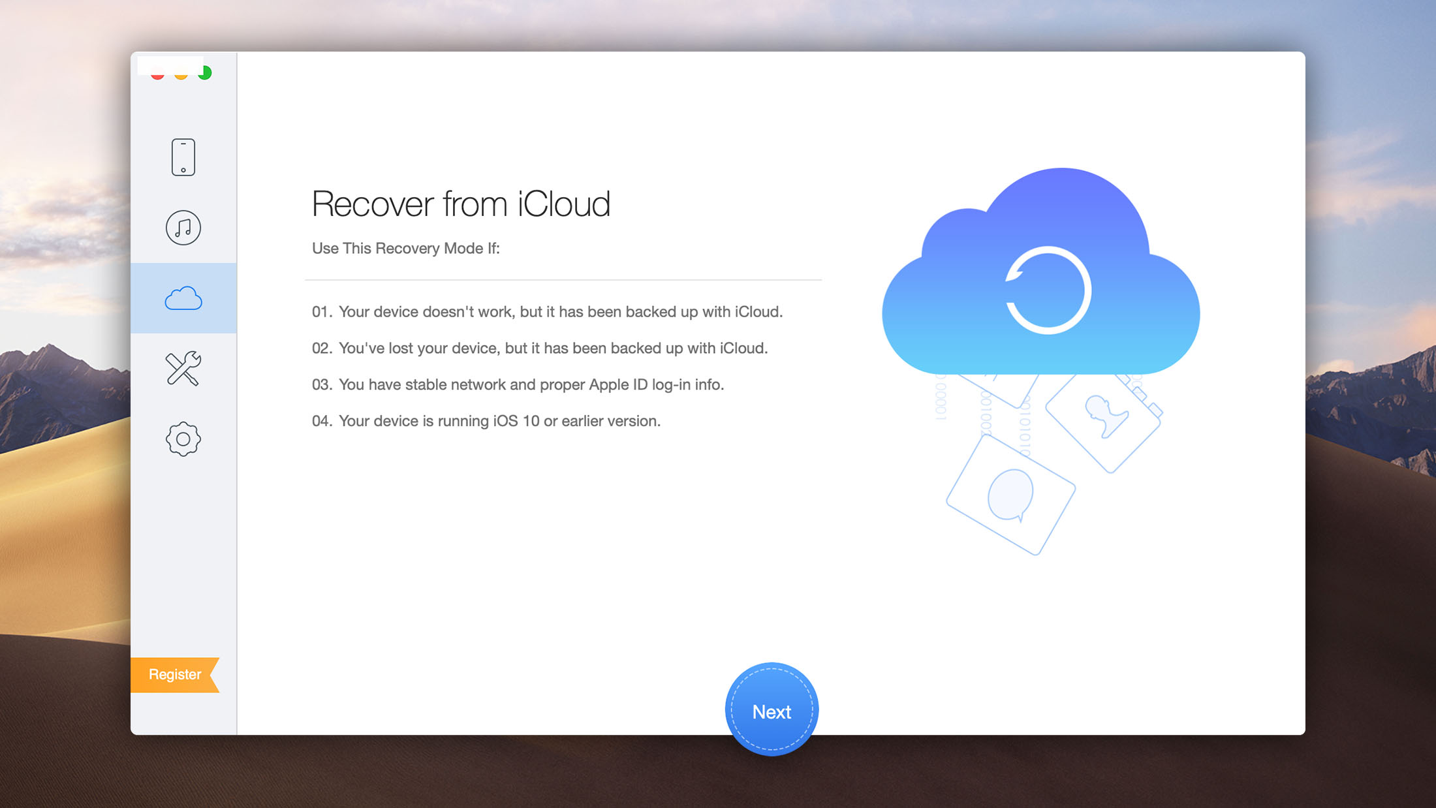Click the blue Next button
The height and width of the screenshot is (808, 1436).
point(772,710)
